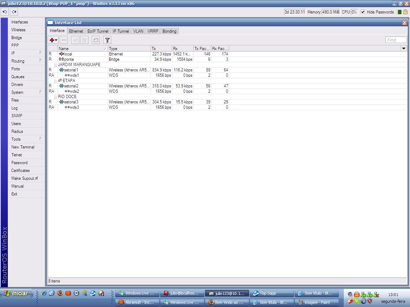
Task: Click the WDS icon of wds3
Action: pyautogui.click(x=67, y=107)
